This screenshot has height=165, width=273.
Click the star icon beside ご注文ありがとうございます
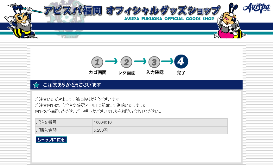click(36, 85)
